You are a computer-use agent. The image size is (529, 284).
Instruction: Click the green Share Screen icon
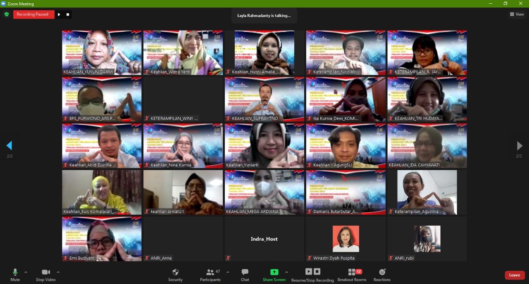[274, 272]
